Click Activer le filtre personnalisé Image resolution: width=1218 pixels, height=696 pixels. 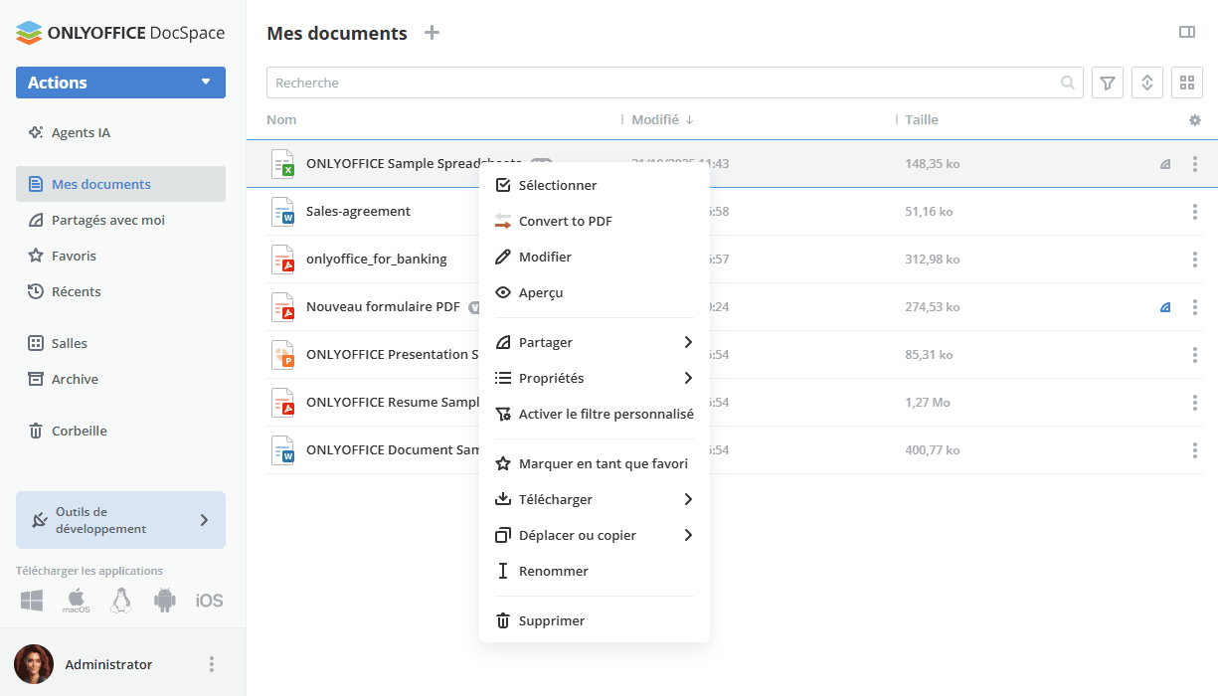606,414
